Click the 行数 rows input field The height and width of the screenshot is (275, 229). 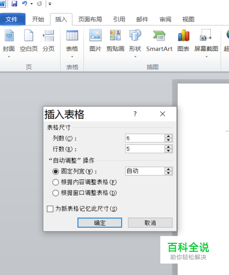pos(145,149)
